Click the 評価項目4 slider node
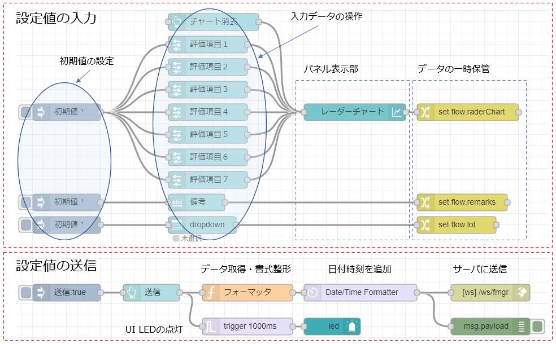Viewport: 556px width, 344px height. [209, 112]
